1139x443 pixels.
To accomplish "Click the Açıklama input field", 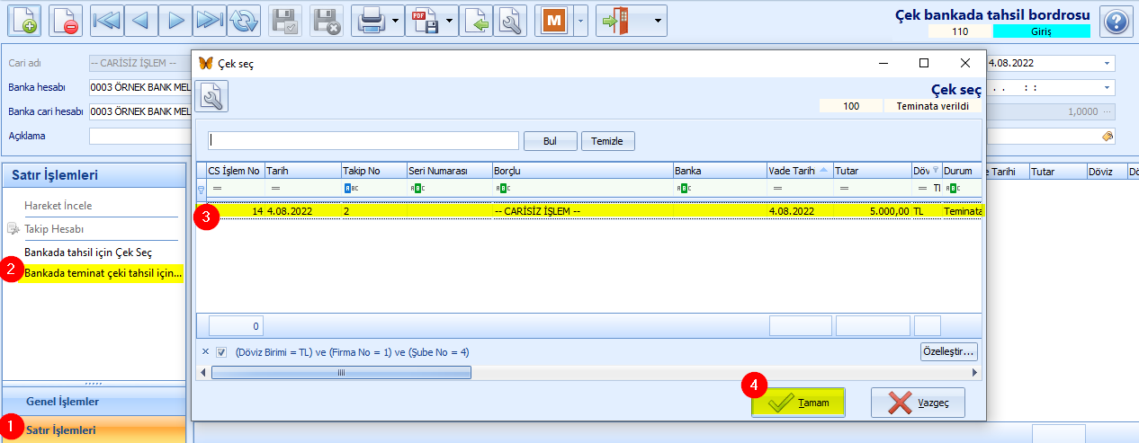I will point(139,137).
